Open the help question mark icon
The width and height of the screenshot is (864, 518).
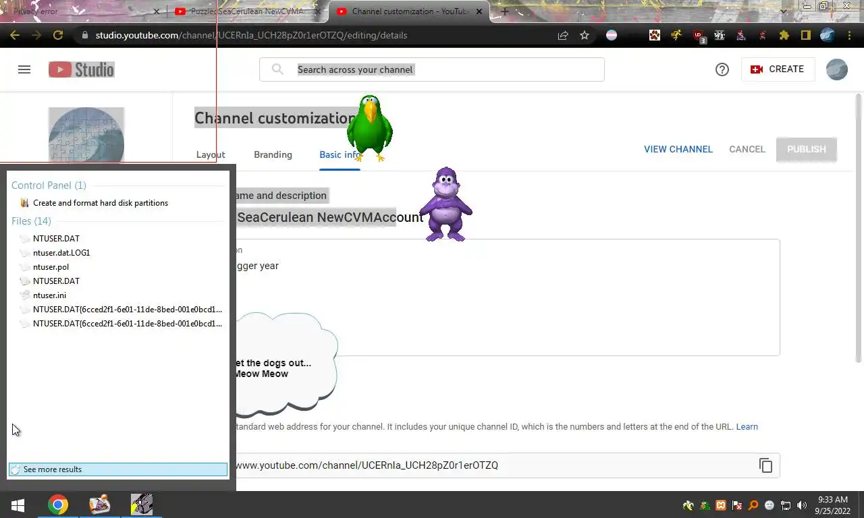(722, 69)
